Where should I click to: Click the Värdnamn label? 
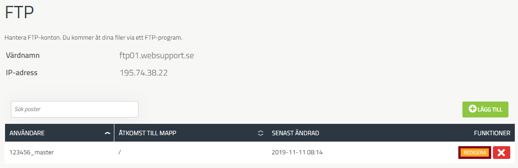point(23,56)
